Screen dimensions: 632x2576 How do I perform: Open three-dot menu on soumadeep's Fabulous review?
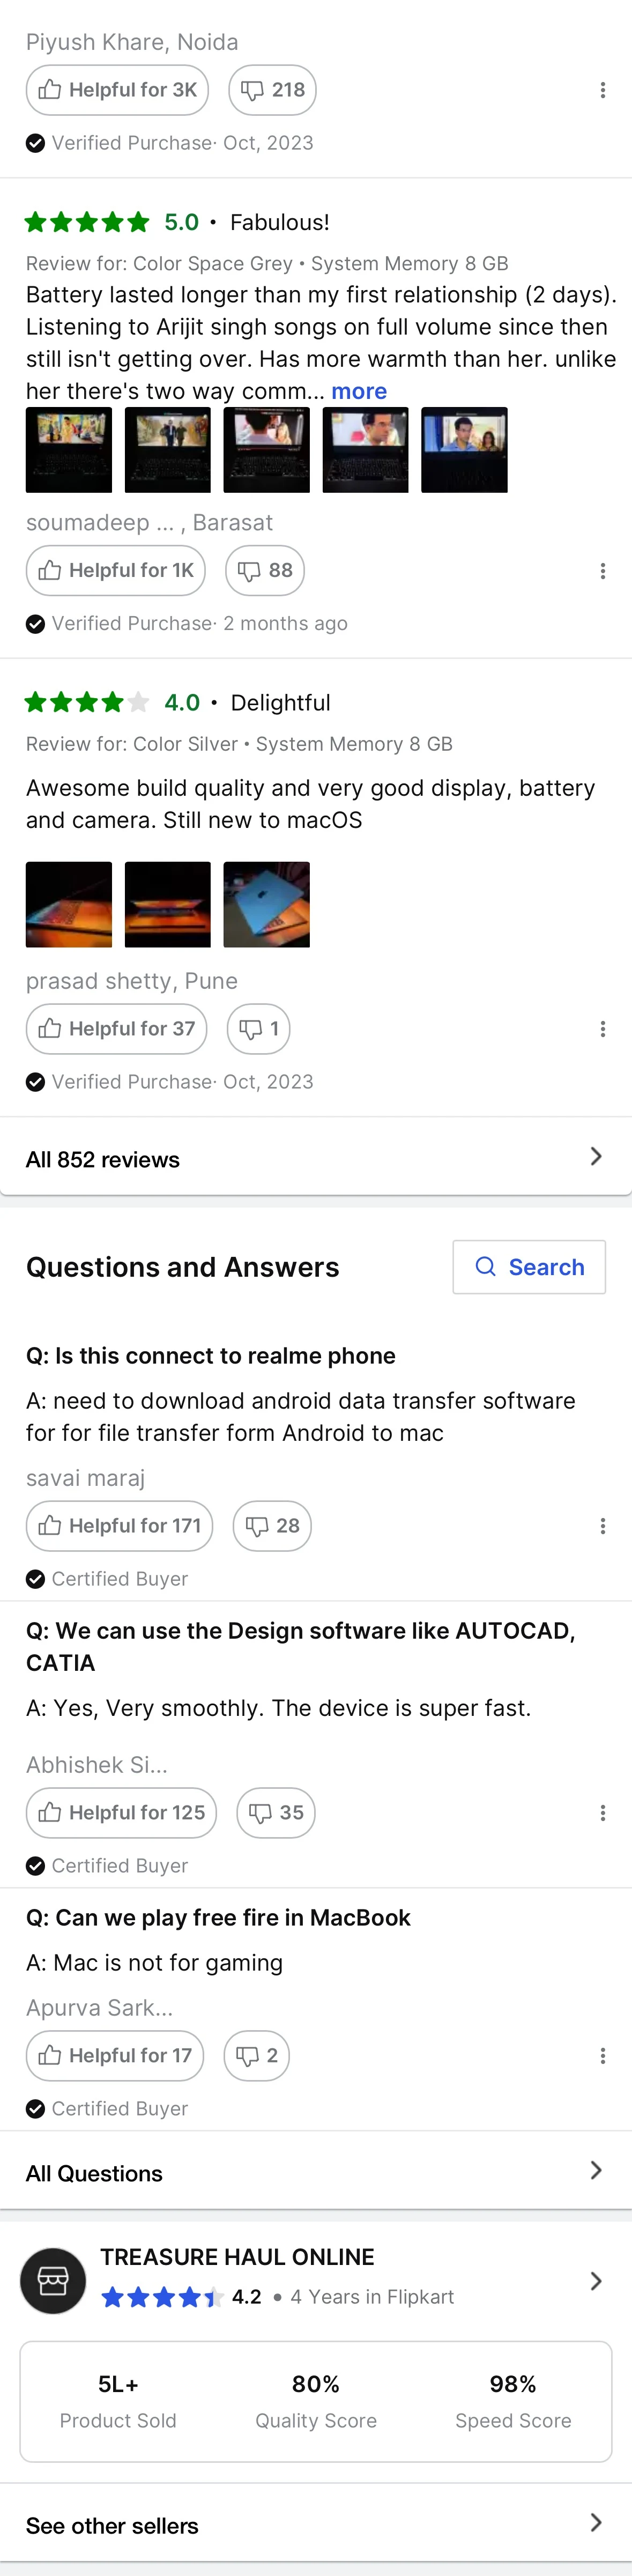(x=602, y=571)
